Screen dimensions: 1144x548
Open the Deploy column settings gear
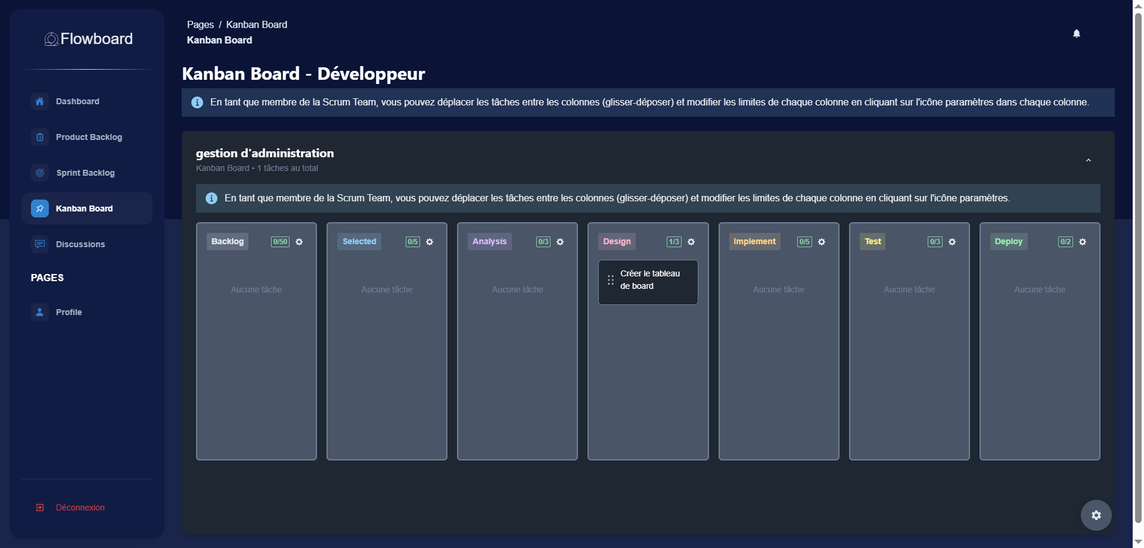(x=1083, y=242)
